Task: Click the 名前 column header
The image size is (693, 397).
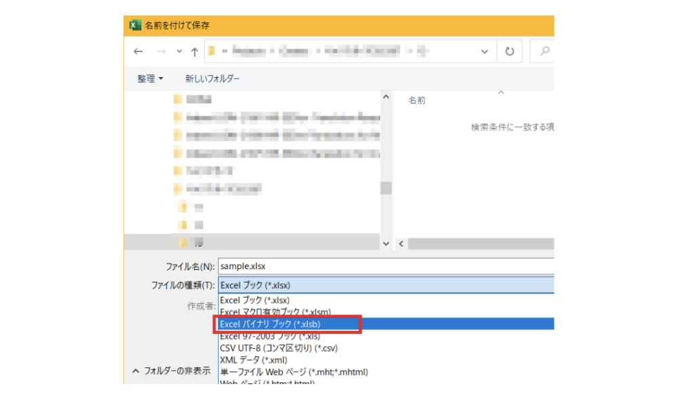Action: [417, 100]
